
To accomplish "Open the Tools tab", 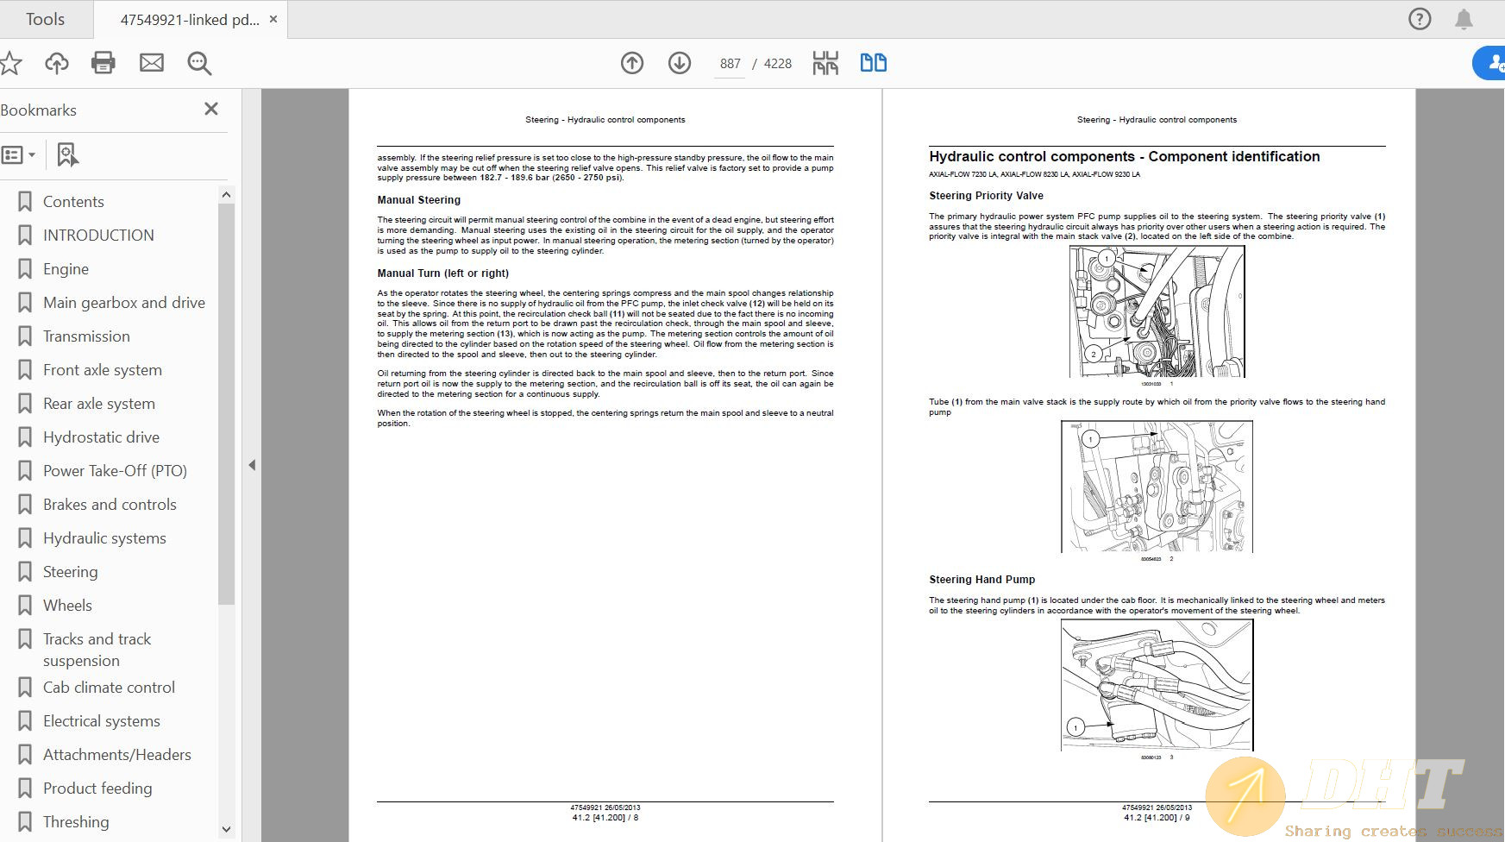I will tap(45, 19).
